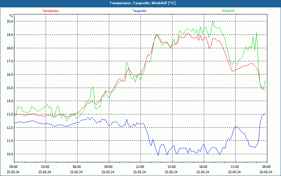Click the 12,0 y-axis value
The image size is (281, 176).
tap(10, 127)
